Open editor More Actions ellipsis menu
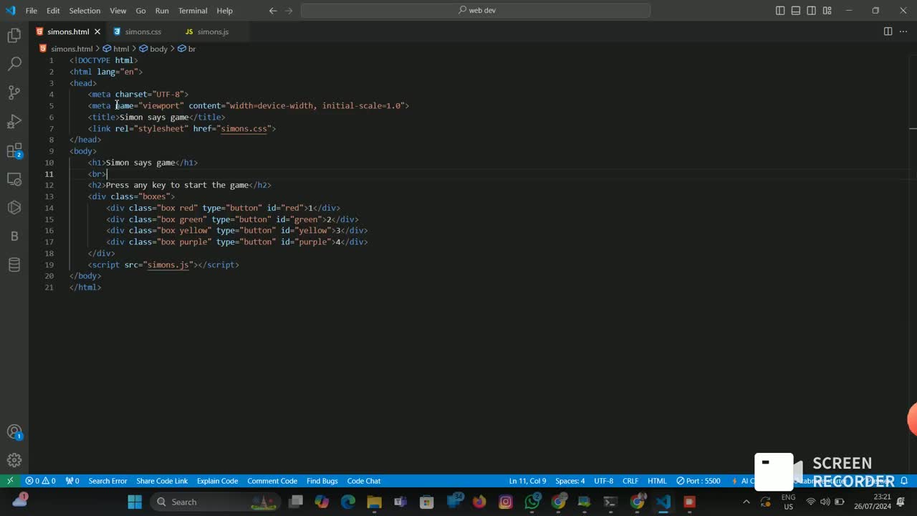 pyautogui.click(x=903, y=32)
